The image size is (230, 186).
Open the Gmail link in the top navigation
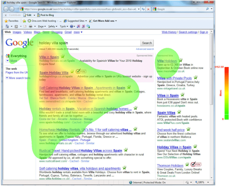pyautogui.click(x=68, y=32)
